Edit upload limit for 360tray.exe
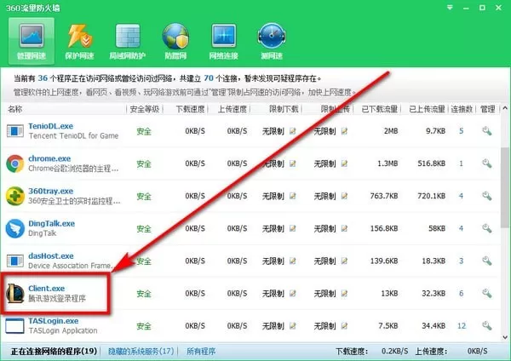511x361 pixels. coord(344,196)
